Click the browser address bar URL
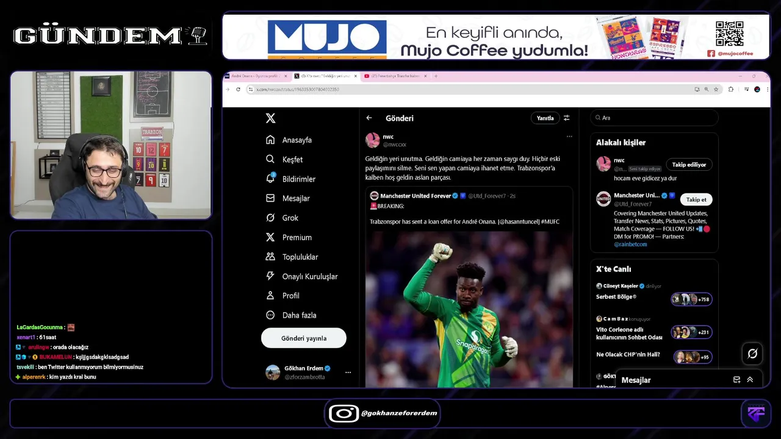Image resolution: width=781 pixels, height=439 pixels. pos(297,90)
